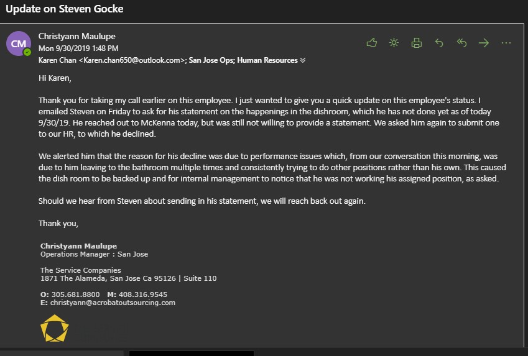Click the Like thumbs-up icon
This screenshot has height=356, width=528.
[x=372, y=43]
